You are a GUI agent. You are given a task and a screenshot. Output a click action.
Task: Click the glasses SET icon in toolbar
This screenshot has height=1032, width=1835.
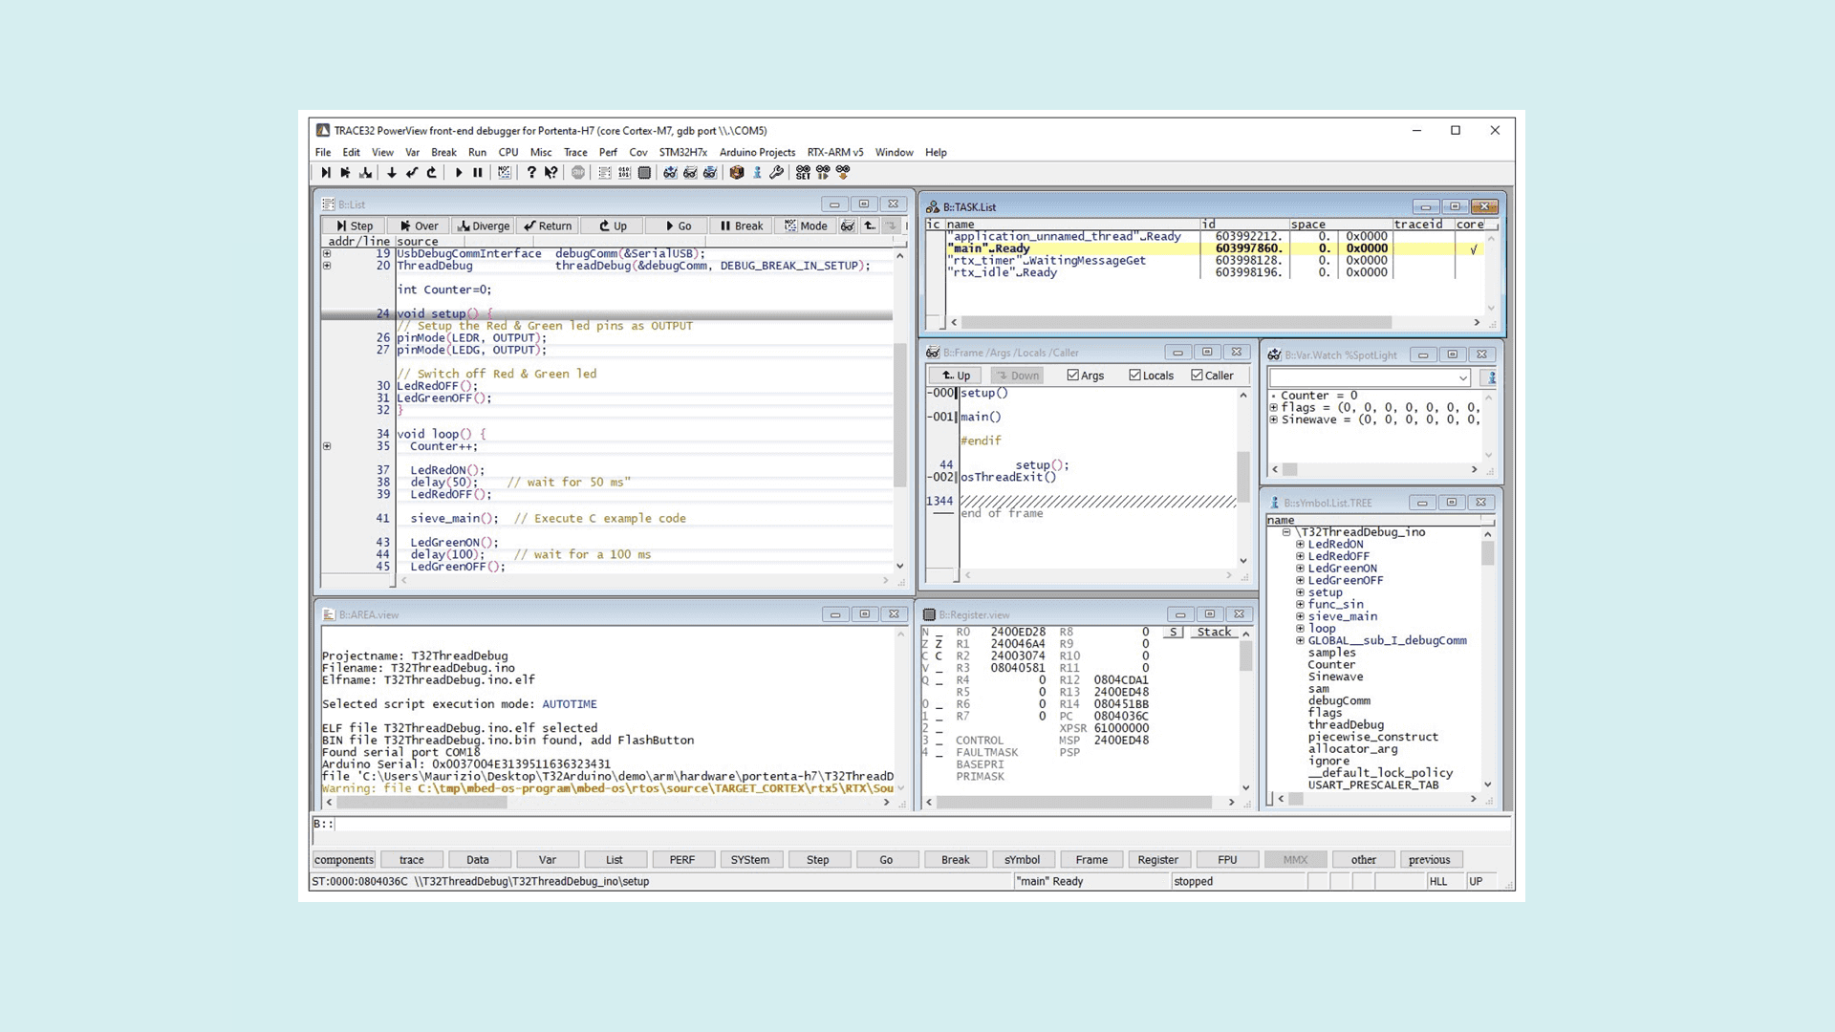[803, 173]
